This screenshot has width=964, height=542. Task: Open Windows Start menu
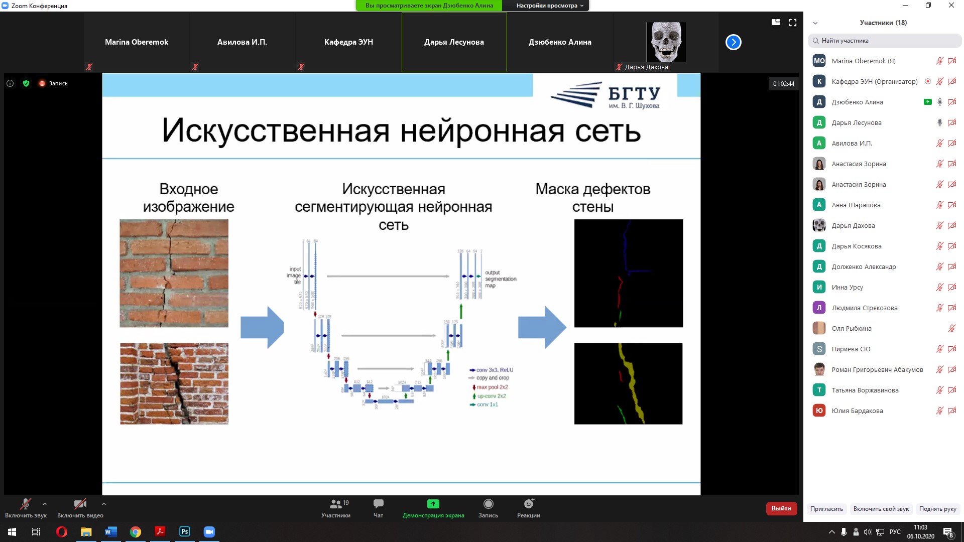tap(12, 532)
